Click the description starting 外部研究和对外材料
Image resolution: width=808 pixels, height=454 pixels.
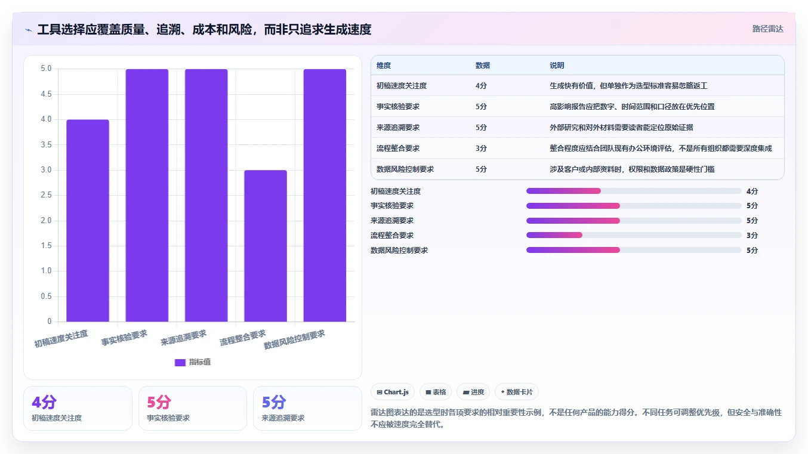click(621, 128)
